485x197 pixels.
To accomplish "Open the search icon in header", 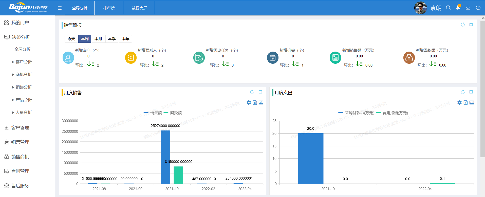I will (x=448, y=8).
